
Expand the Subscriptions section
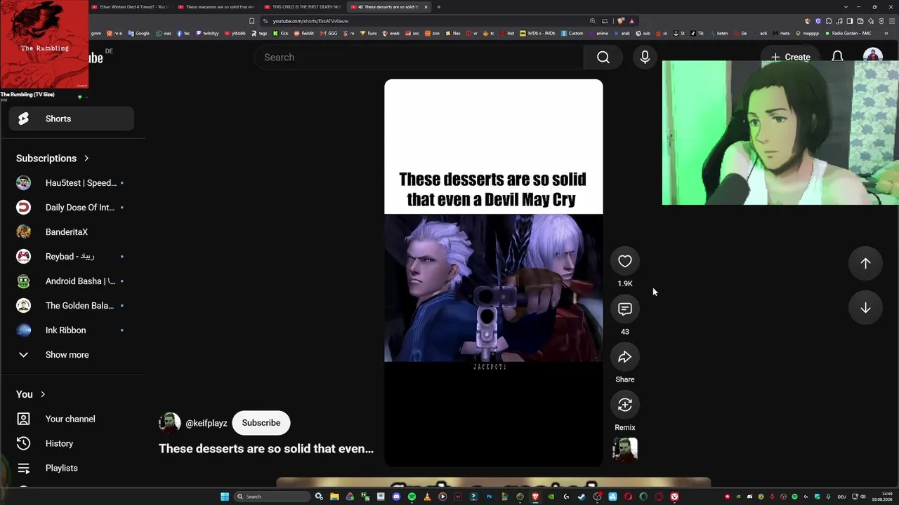tap(53, 159)
